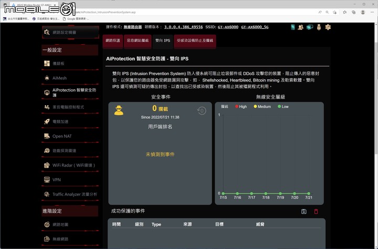Open the AiMesh sidebar item
Image resolution: width=378 pixels, height=249 pixels.
[70, 78]
